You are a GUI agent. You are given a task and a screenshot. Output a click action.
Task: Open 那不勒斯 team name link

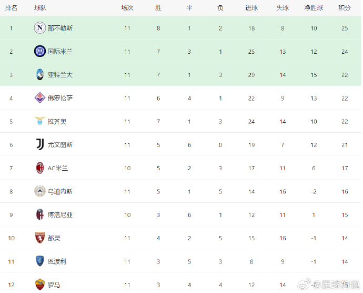point(60,28)
